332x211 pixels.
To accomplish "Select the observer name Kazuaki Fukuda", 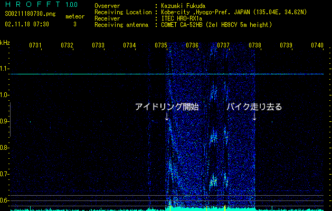I will click(183, 6).
